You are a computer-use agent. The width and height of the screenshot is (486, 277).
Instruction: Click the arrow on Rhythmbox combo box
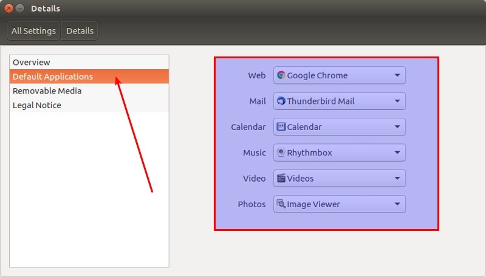(x=397, y=152)
